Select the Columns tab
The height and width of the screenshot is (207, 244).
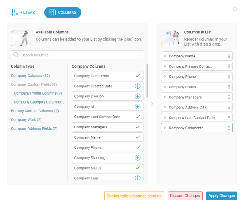coord(63,13)
